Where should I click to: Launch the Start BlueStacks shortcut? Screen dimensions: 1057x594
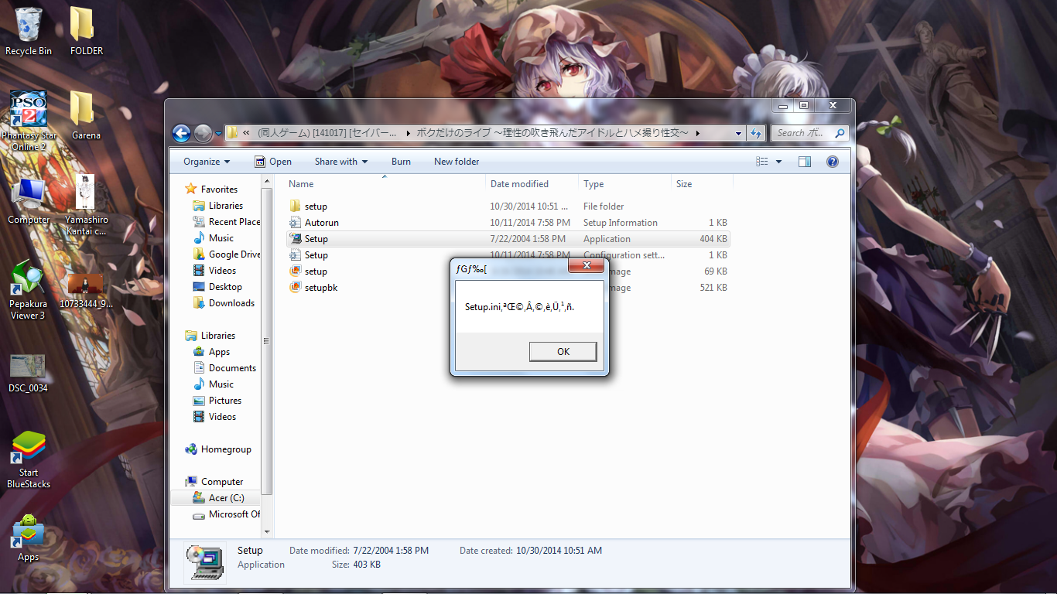[29, 459]
